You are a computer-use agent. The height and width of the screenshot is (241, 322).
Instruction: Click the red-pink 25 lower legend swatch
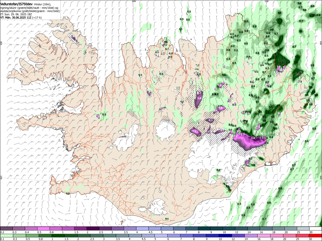pos(303,235)
